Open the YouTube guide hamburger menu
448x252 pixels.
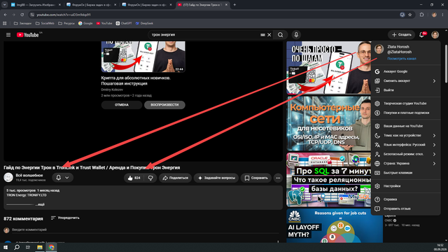(8, 35)
